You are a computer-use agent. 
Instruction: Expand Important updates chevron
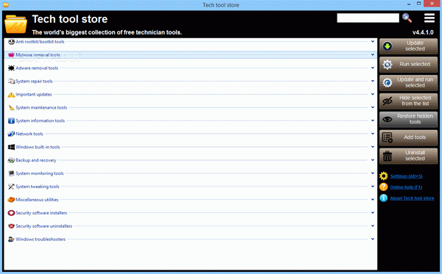point(373,94)
